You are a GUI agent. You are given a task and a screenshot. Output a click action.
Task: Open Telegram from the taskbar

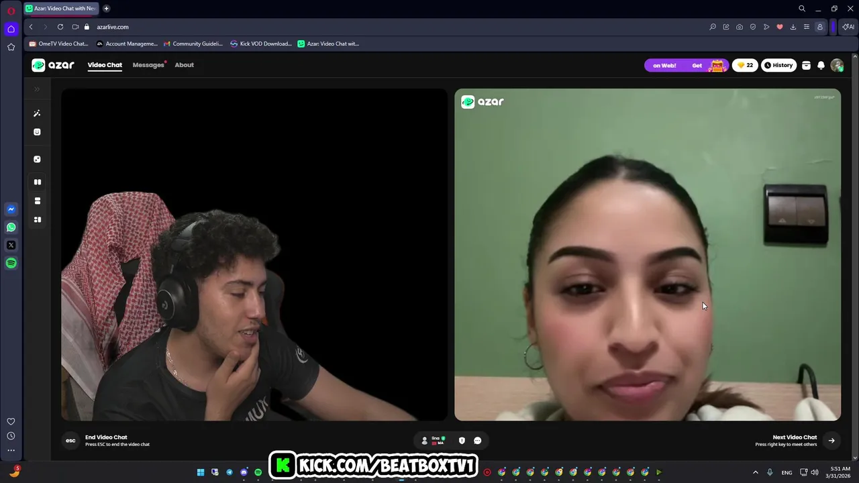click(230, 472)
